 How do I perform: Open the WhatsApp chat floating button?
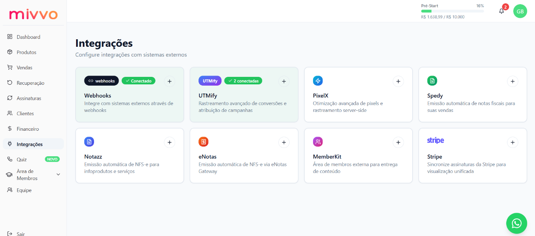[517, 223]
